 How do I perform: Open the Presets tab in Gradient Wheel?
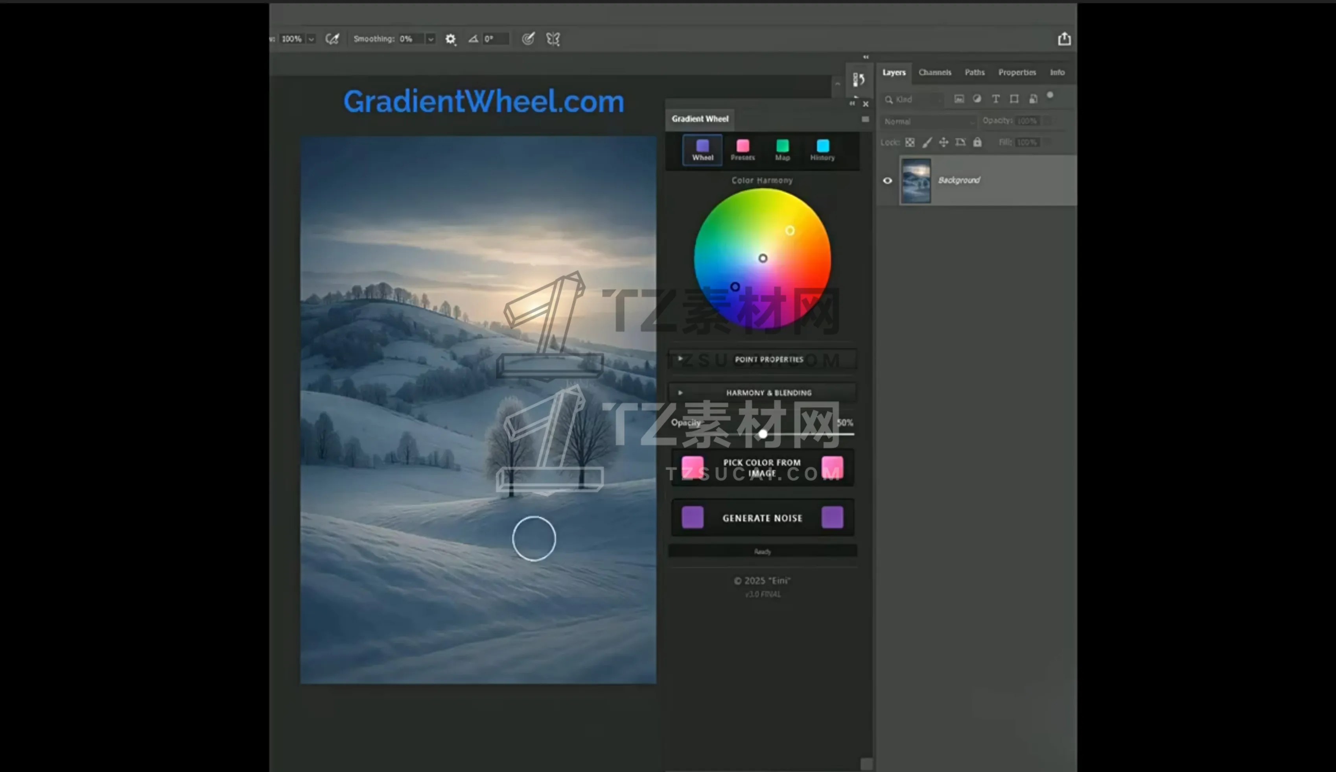coord(743,150)
